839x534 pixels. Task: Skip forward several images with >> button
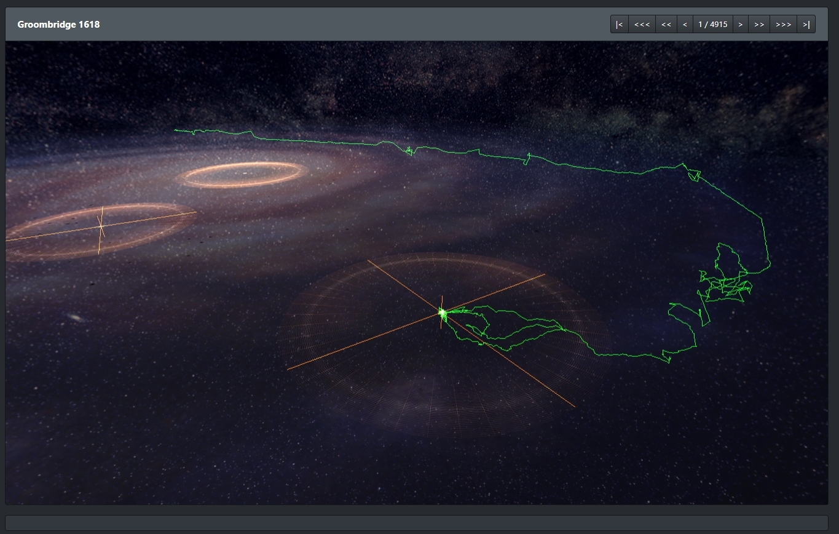759,25
